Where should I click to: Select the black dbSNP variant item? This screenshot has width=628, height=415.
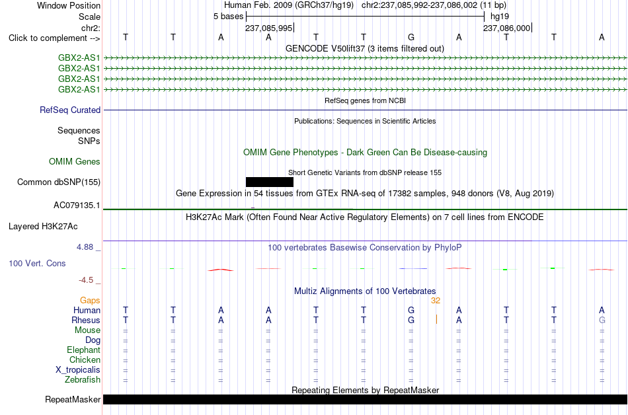(x=270, y=182)
